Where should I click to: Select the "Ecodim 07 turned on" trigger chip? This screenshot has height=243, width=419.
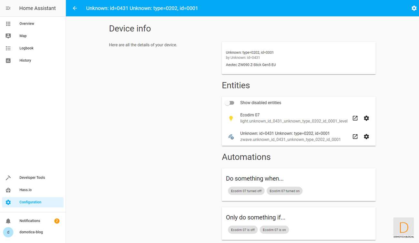pyautogui.click(x=284, y=191)
